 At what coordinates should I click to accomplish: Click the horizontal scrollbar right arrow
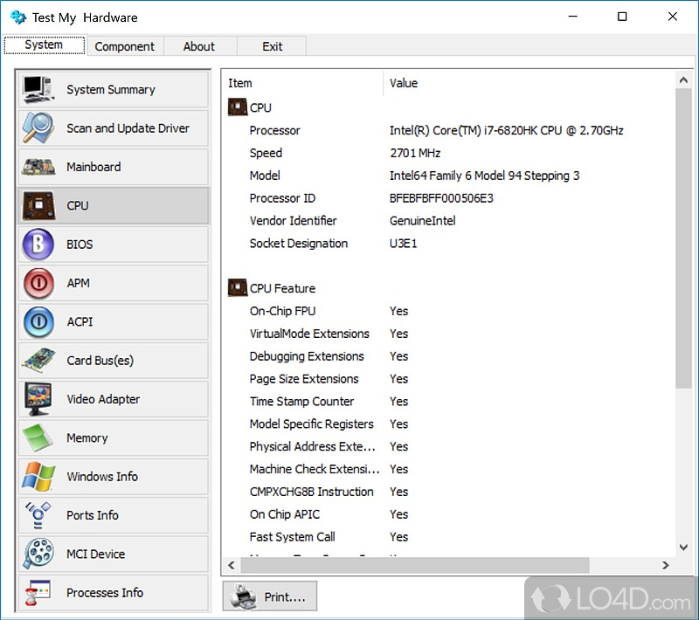pyautogui.click(x=668, y=565)
